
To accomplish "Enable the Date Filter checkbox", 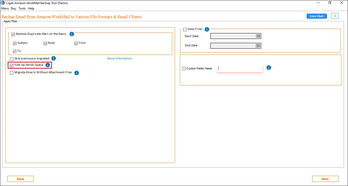I will pyautogui.click(x=185, y=29).
